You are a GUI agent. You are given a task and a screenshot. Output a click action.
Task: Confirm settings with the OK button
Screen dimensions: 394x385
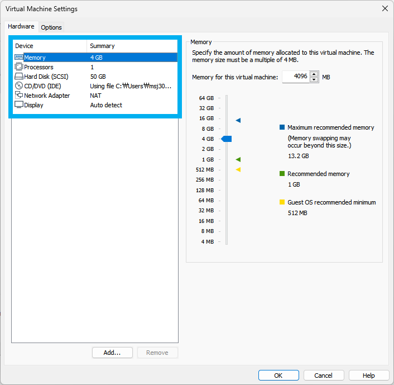[278, 376]
